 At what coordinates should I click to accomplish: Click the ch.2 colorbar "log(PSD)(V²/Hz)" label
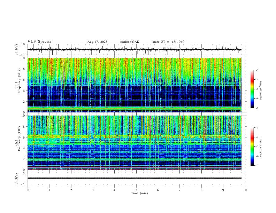pos(261,148)
